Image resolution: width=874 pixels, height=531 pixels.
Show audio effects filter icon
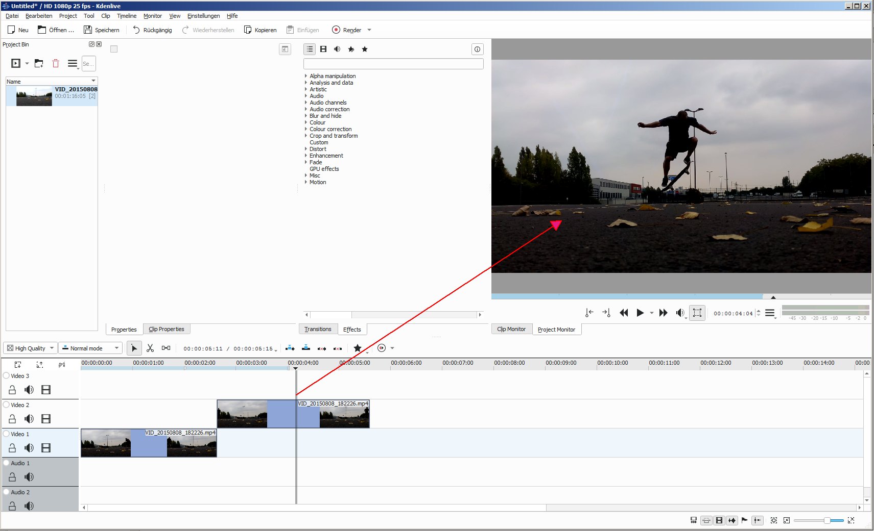click(337, 49)
